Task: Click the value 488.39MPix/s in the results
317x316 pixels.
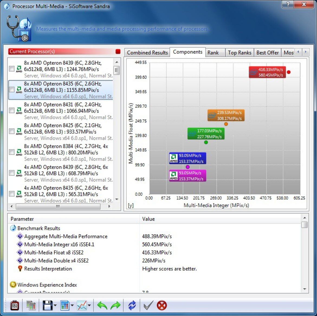Action: 157,236
